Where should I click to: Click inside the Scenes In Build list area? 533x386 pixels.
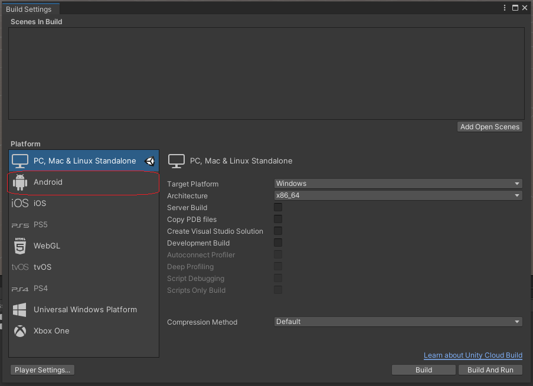(267, 73)
